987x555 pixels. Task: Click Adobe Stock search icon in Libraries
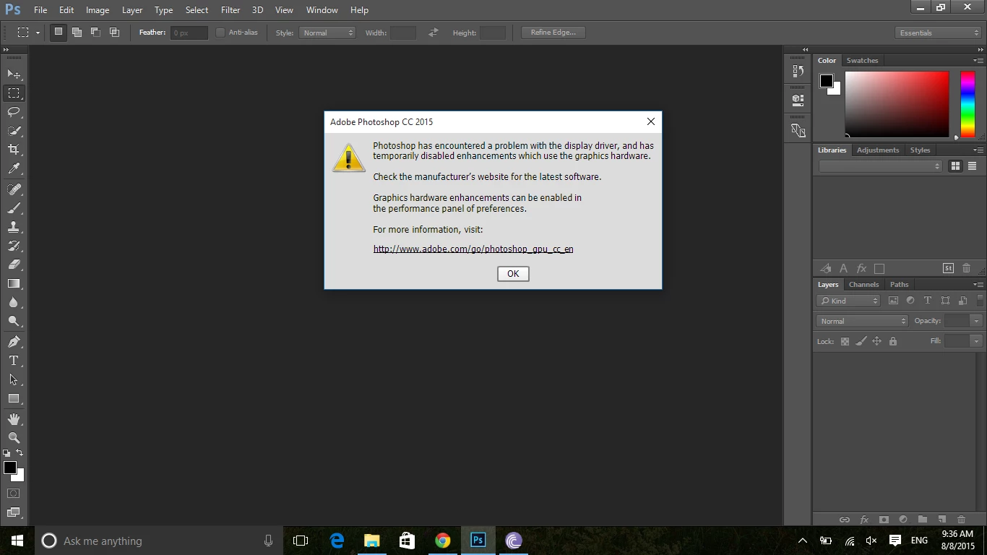[x=948, y=268]
